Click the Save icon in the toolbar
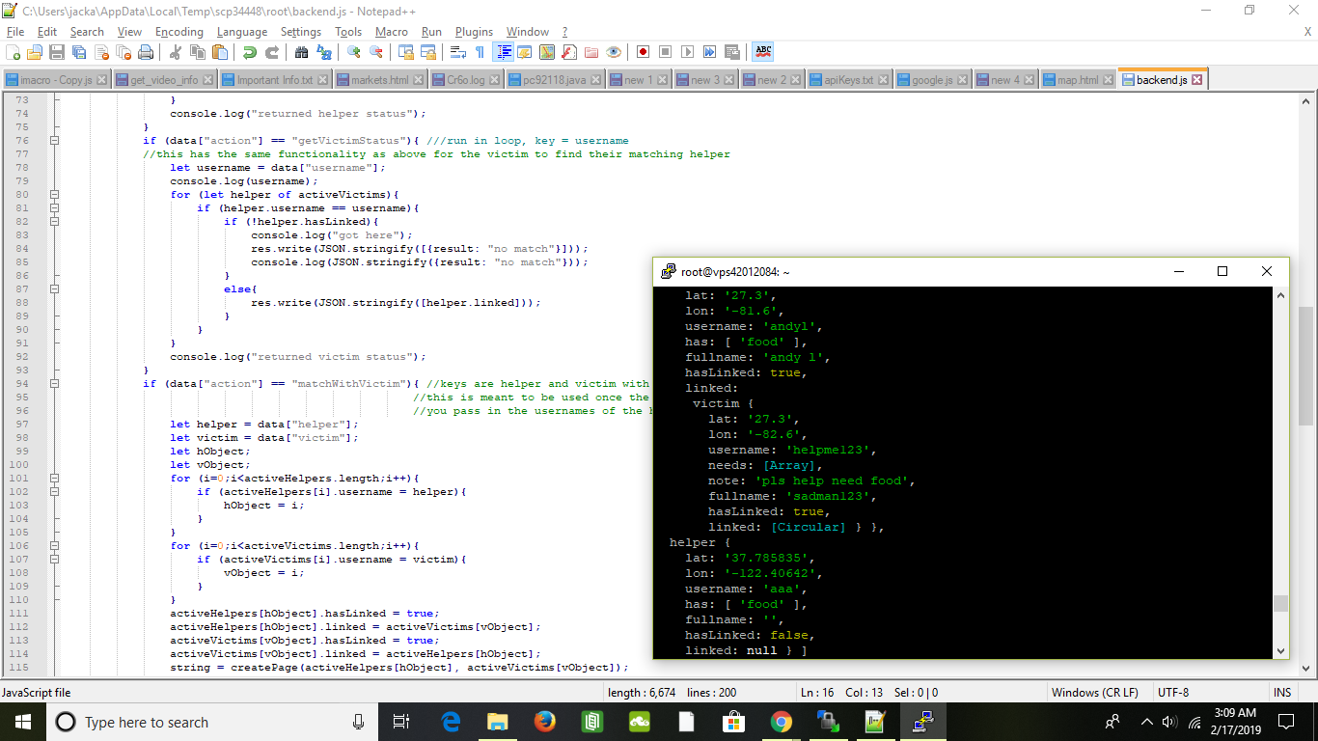The height and width of the screenshot is (741, 1318). pos(57,52)
